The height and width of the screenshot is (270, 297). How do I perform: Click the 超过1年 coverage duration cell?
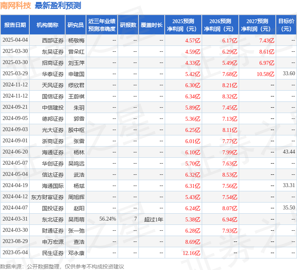154,219
